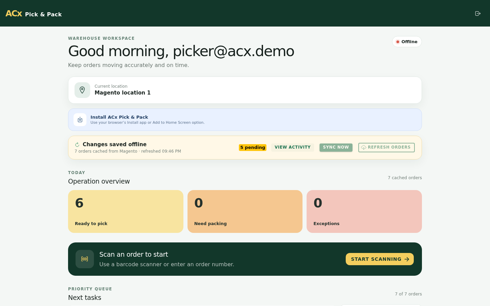Image resolution: width=490 pixels, height=306 pixels.
Task: Open the Ready to pick card
Action: [126, 211]
